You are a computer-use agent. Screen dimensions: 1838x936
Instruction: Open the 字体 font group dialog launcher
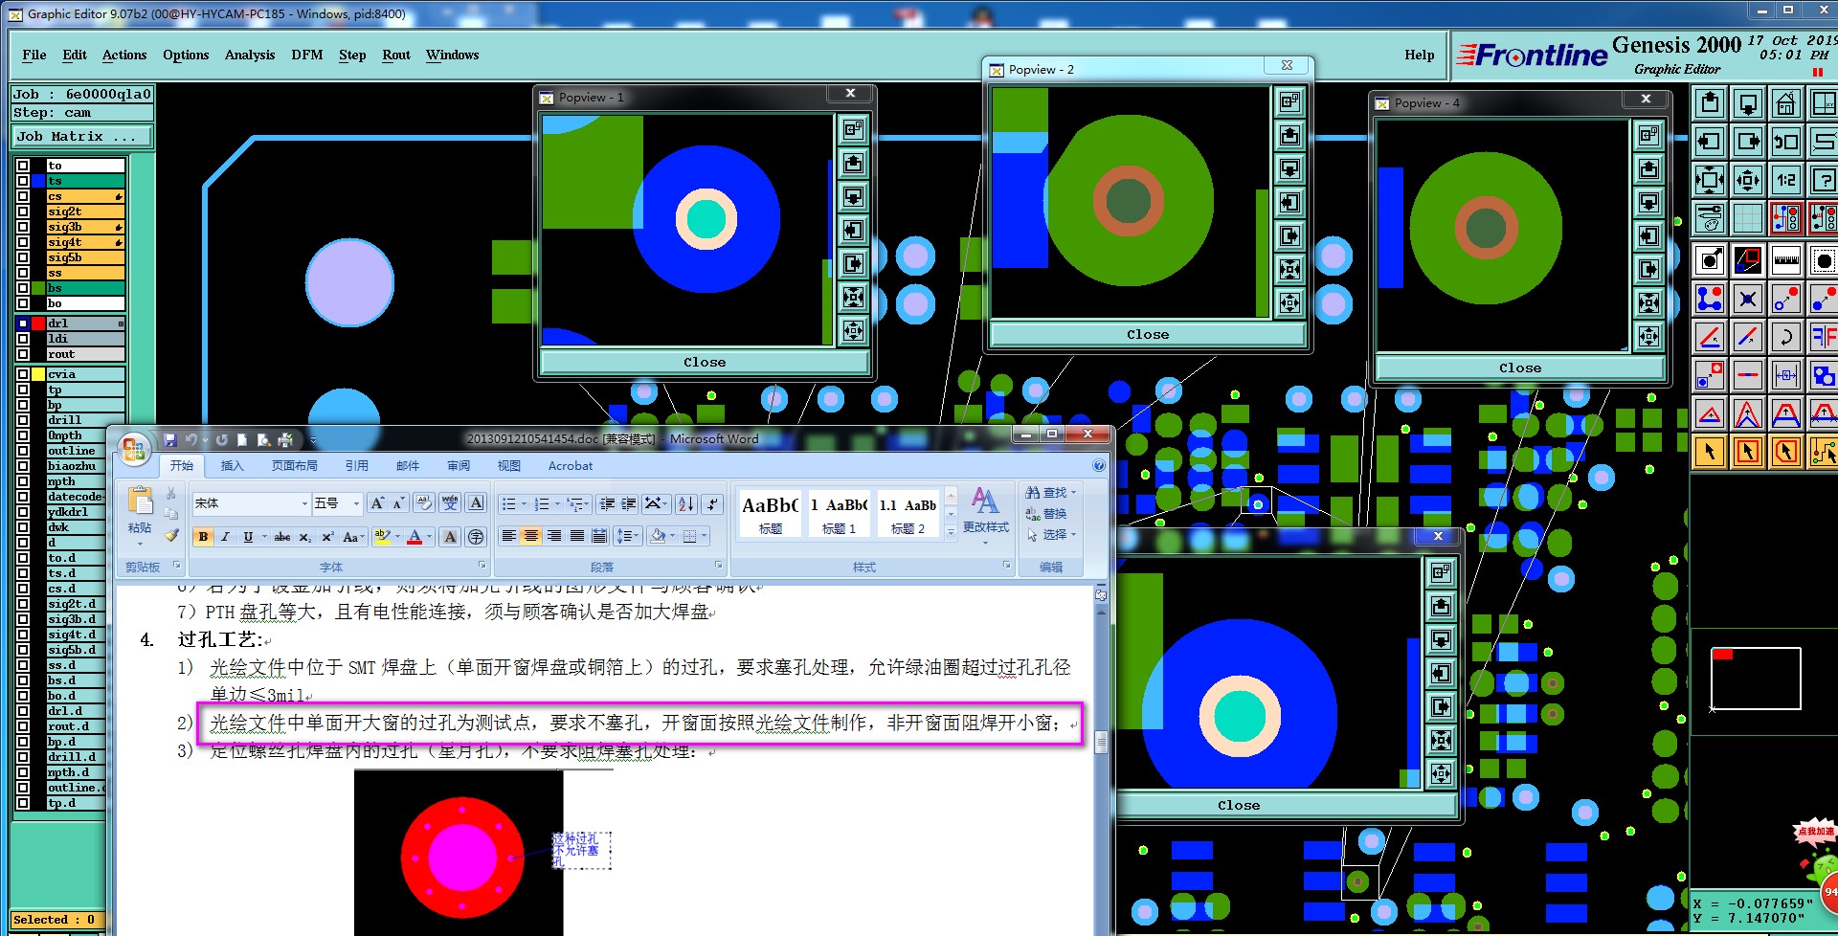tap(483, 566)
